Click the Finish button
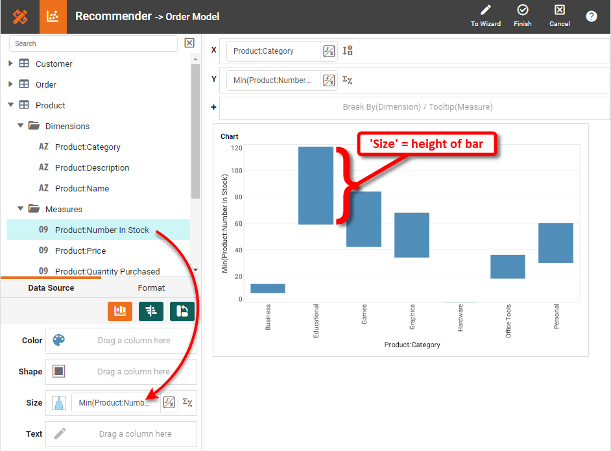Viewport: 611px width, 451px height. click(522, 16)
